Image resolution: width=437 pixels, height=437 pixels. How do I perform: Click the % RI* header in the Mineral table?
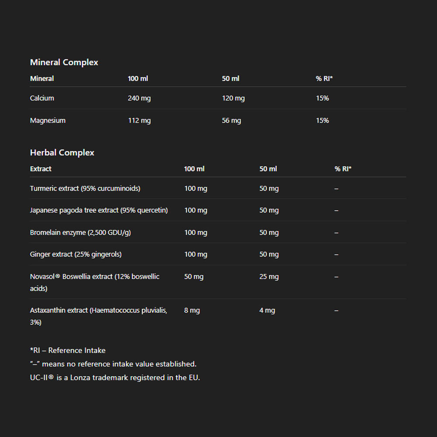(x=324, y=79)
